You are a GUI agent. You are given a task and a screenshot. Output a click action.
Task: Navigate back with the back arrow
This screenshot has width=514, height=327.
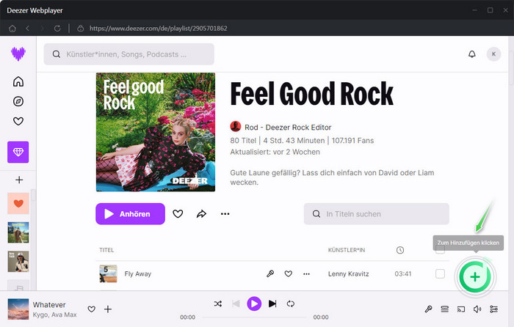[x=28, y=29]
